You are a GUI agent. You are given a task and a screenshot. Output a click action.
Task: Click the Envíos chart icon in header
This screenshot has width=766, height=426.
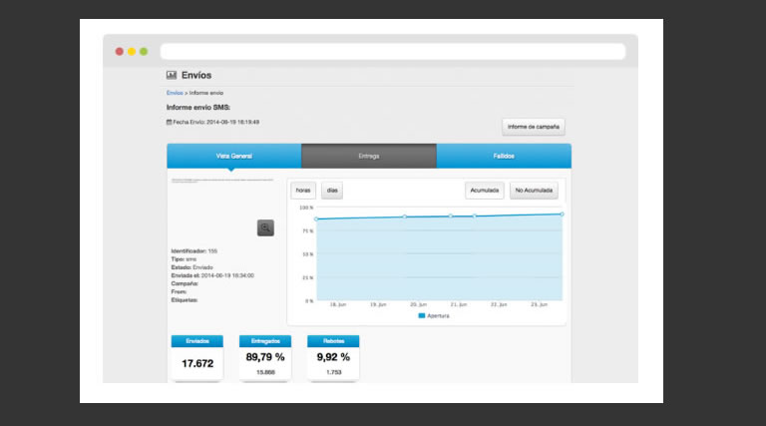pyautogui.click(x=172, y=75)
